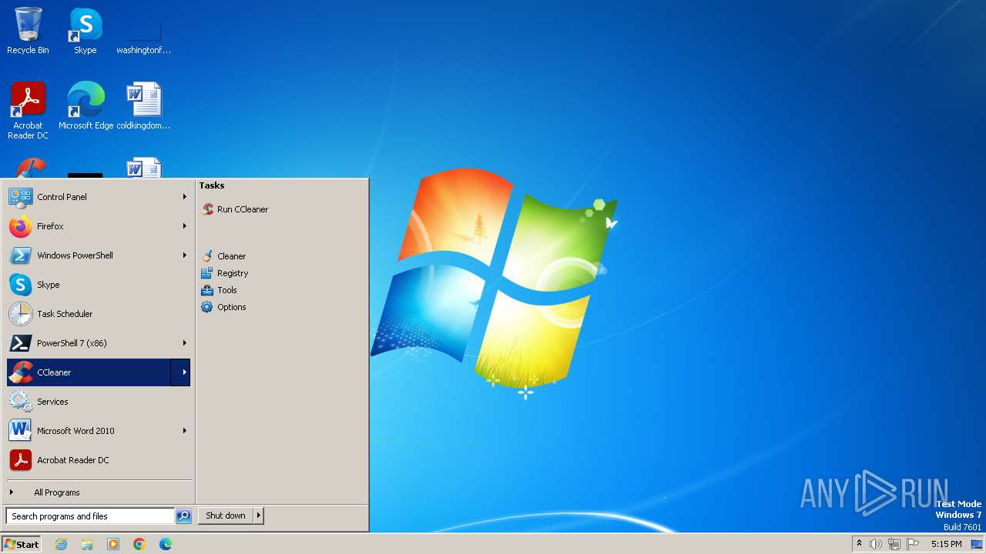Click Search programs and files field
Image resolution: width=986 pixels, height=554 pixels.
tap(90, 516)
